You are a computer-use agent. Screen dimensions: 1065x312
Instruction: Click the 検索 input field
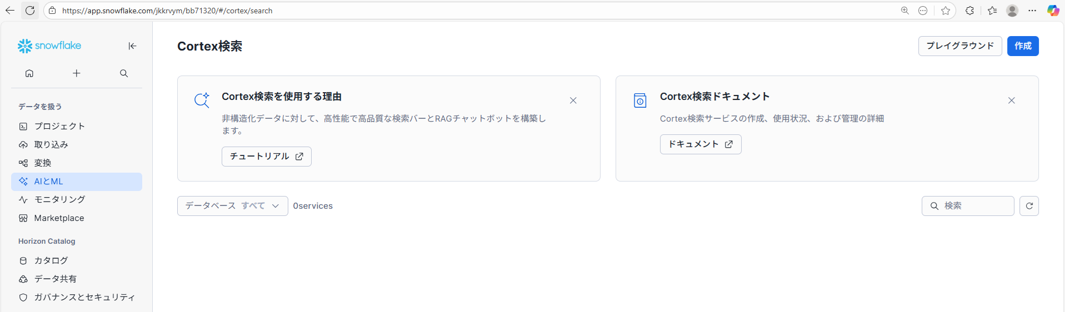point(968,206)
